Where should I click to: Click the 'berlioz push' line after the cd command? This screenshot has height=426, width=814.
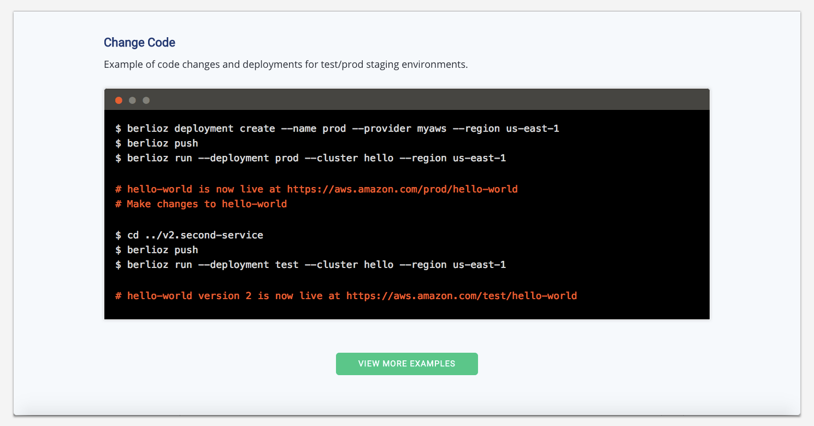tap(157, 250)
